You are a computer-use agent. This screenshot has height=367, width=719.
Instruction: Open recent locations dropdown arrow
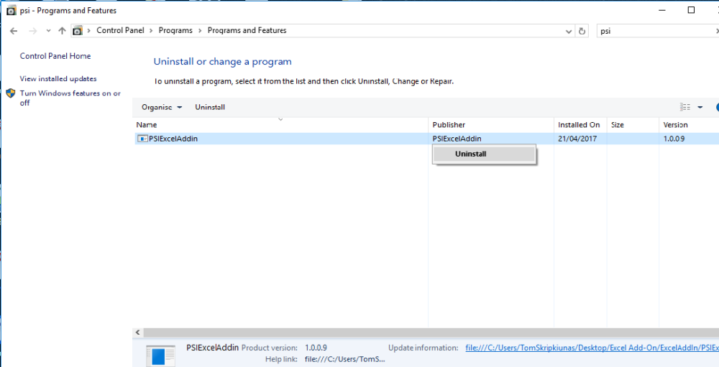click(49, 31)
